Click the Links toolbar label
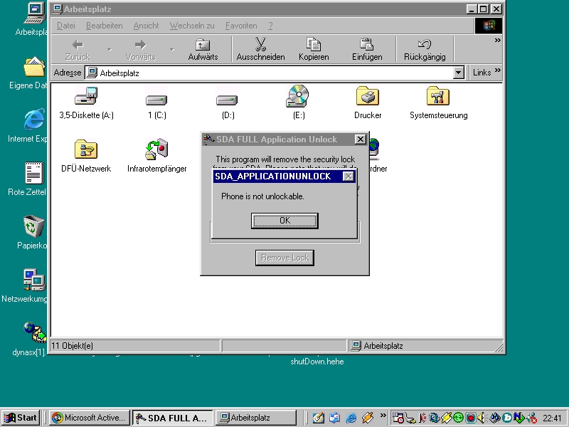 [482, 73]
